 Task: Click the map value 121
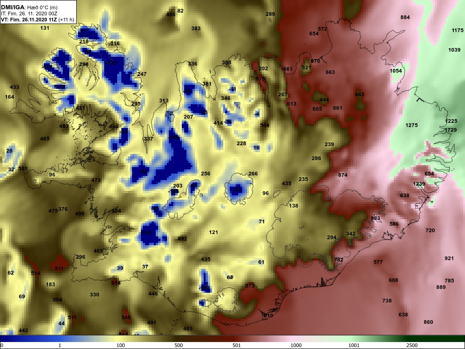(x=213, y=232)
